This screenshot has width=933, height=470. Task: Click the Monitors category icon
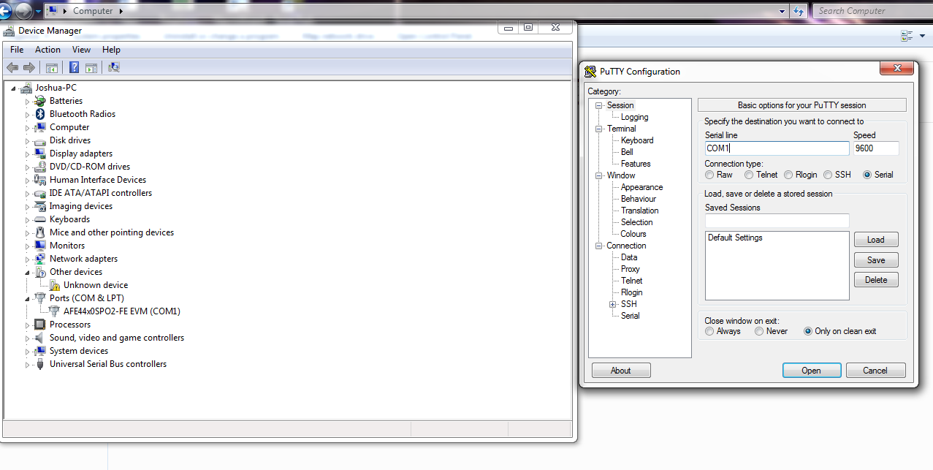(40, 246)
